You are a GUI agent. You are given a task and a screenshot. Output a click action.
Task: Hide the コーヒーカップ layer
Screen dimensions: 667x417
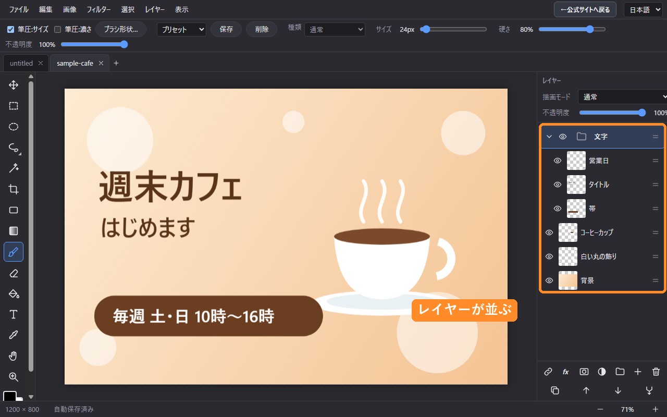point(549,232)
